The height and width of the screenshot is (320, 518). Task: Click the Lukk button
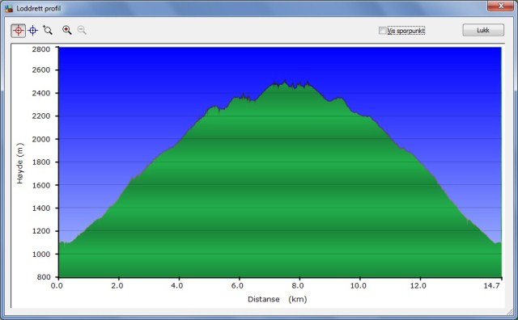[483, 30]
